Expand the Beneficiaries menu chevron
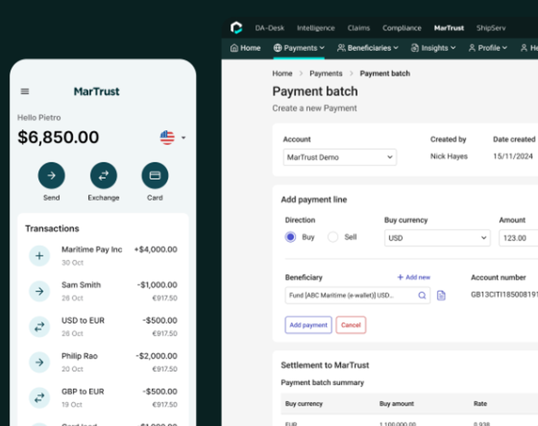 coord(396,48)
